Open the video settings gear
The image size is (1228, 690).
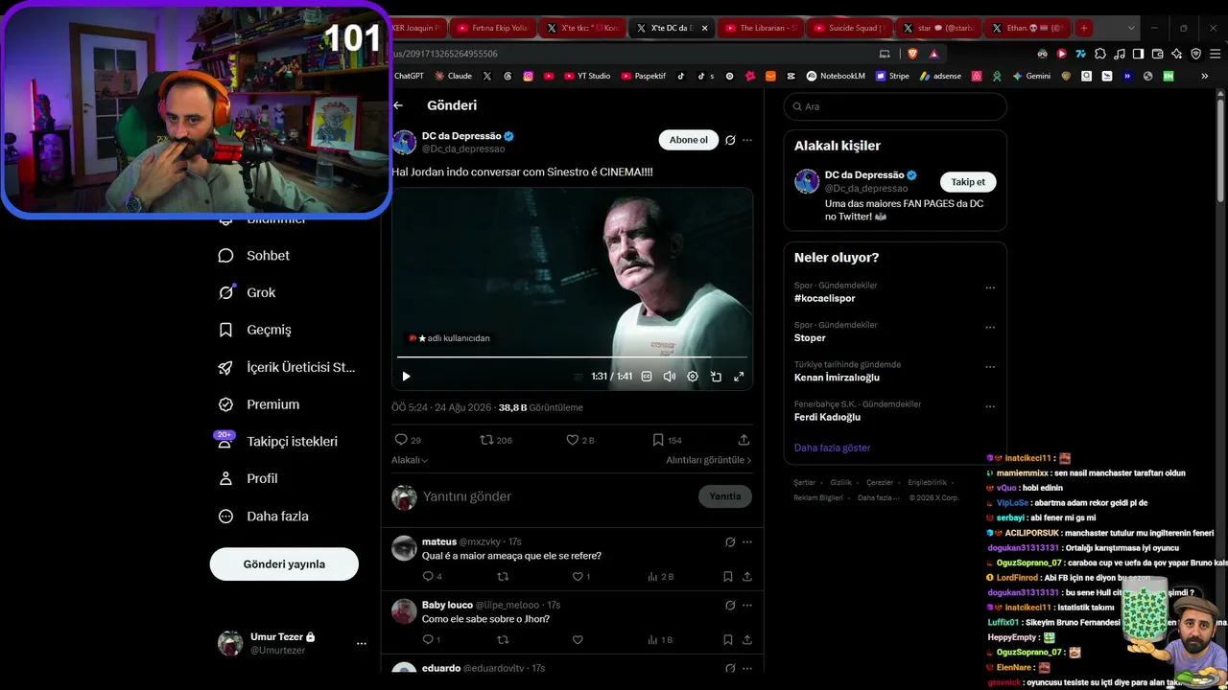tap(693, 377)
